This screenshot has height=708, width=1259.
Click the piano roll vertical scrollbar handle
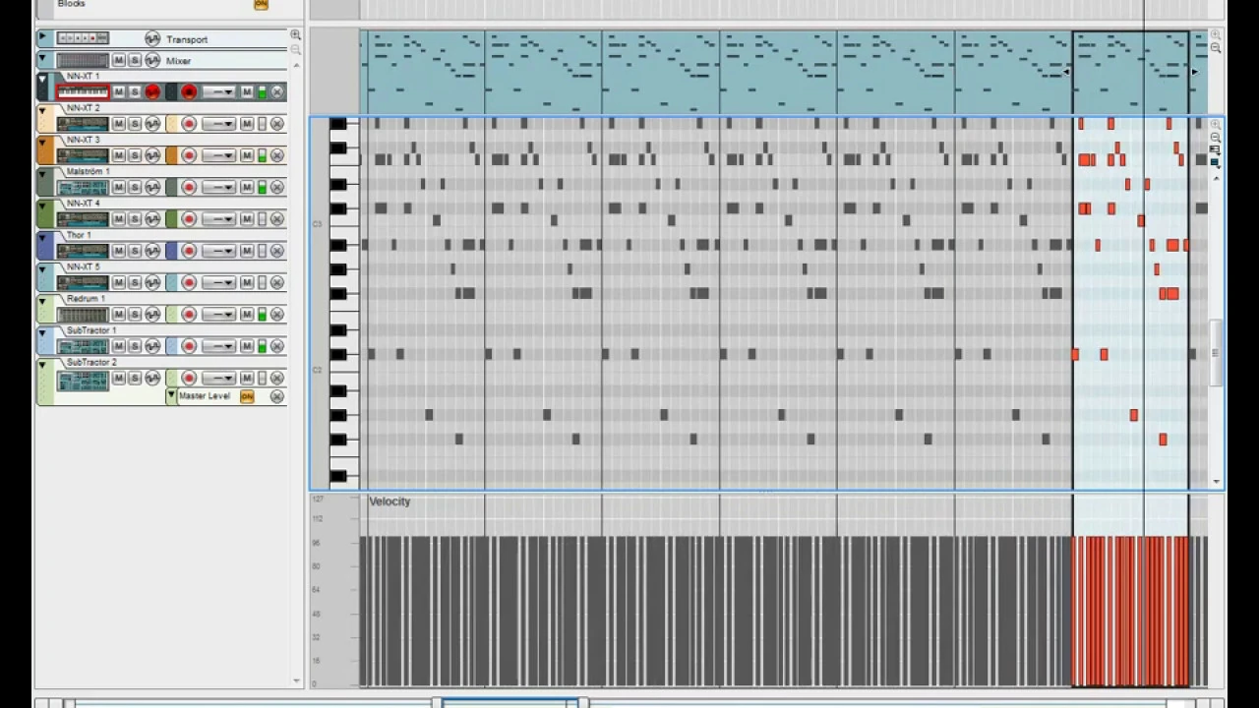1216,352
